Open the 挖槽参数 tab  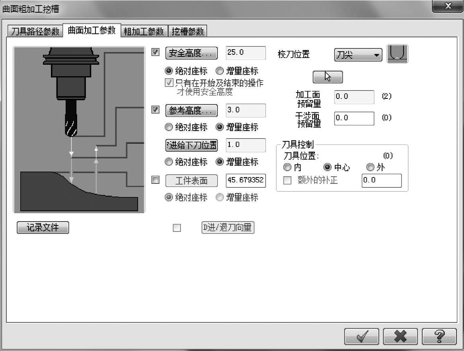tap(188, 31)
